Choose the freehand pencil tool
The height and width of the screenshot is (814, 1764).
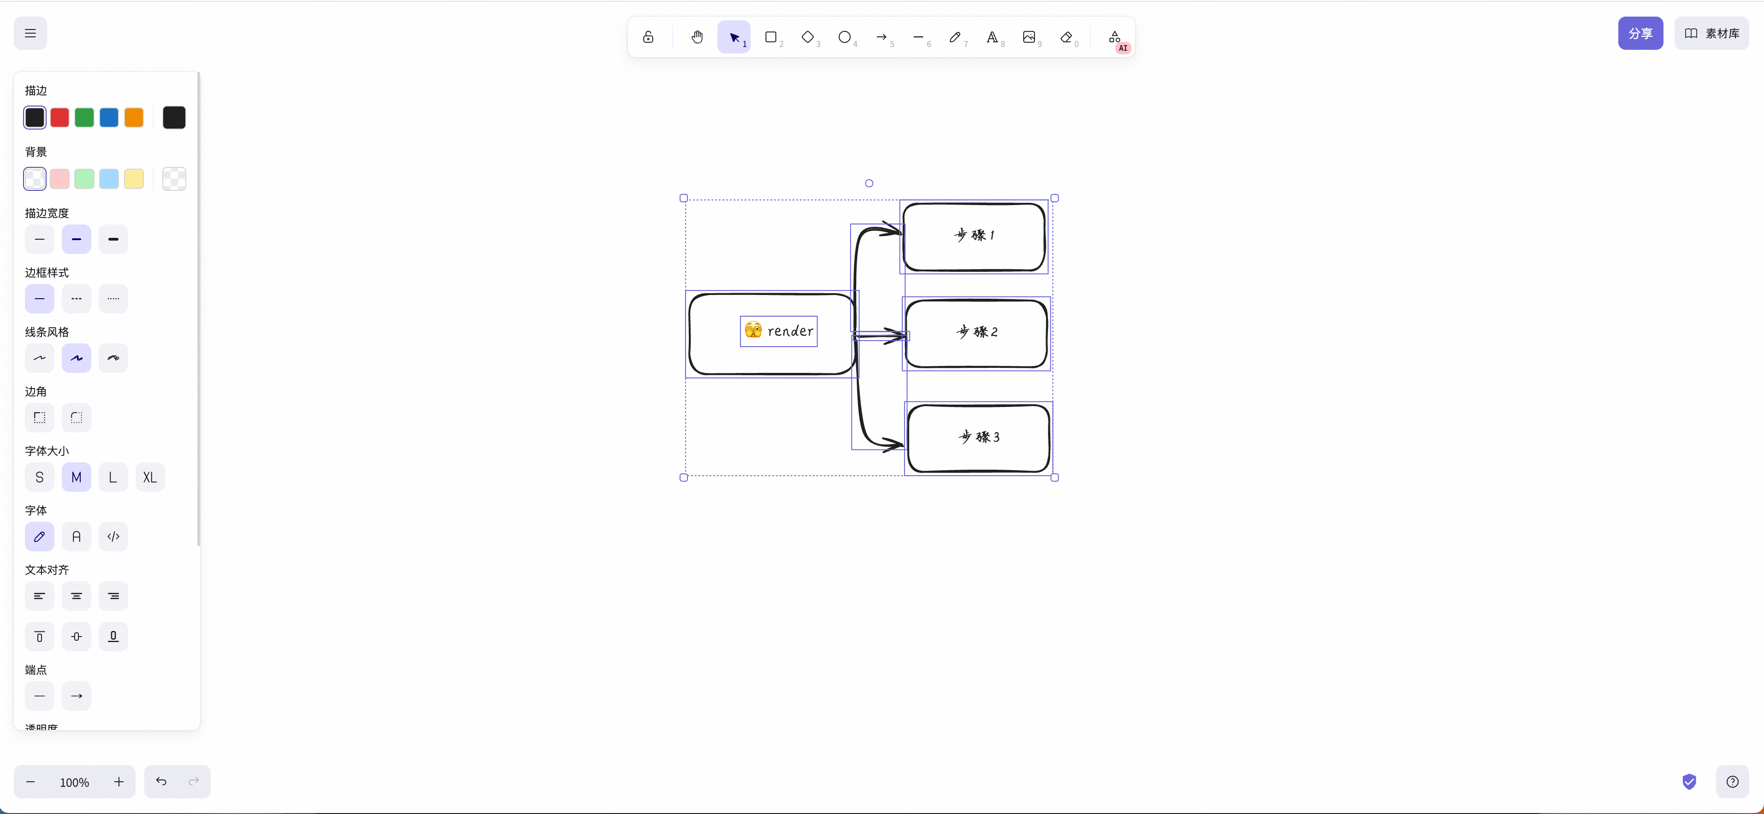coord(955,37)
